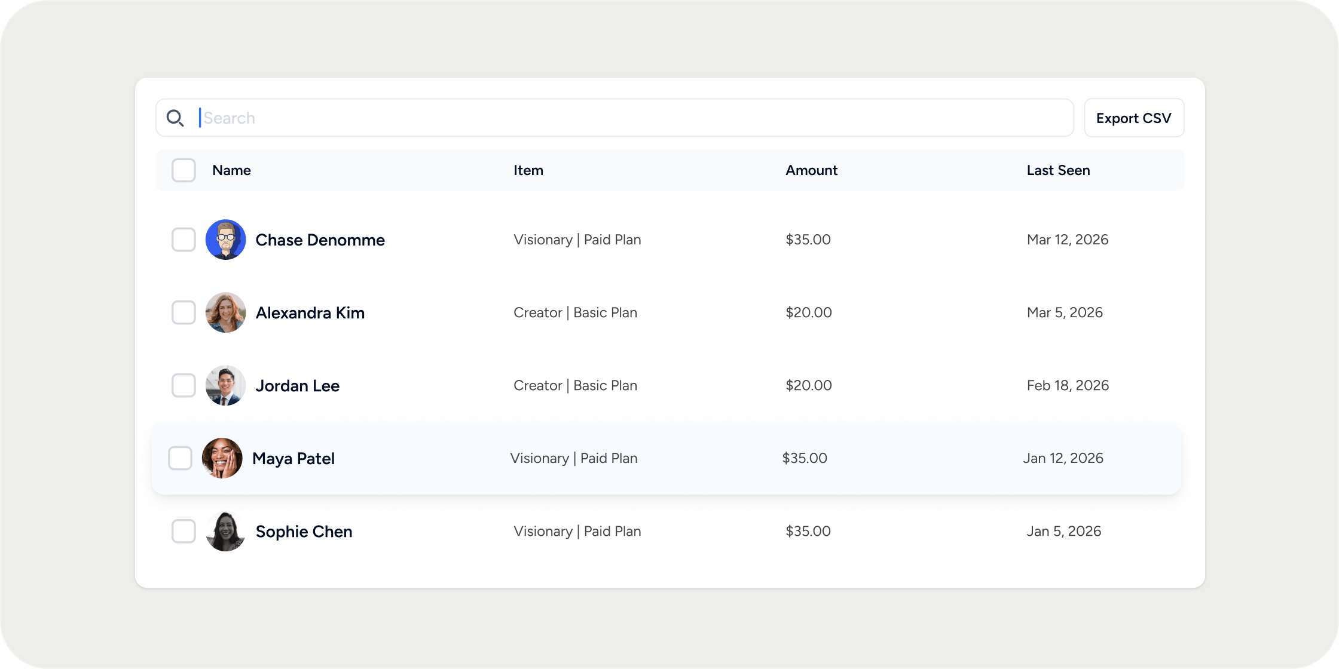
Task: Click Maya Patel's $35.00 amount
Action: click(805, 458)
